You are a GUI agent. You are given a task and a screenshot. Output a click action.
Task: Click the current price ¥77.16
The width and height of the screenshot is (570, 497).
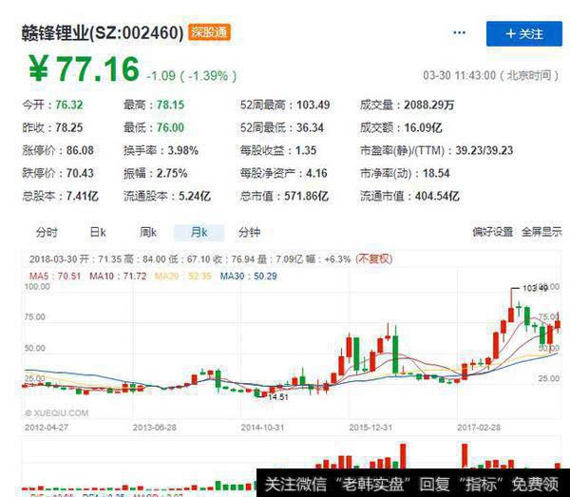[x=84, y=68]
